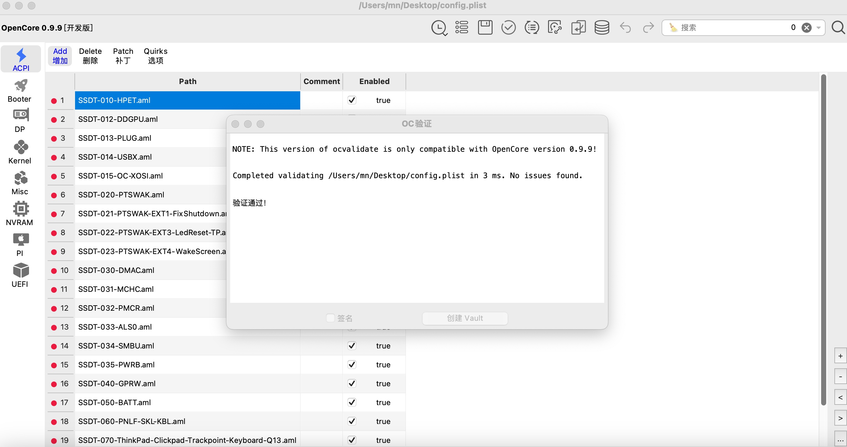Open the Misc section
The width and height of the screenshot is (847, 447).
(20, 183)
